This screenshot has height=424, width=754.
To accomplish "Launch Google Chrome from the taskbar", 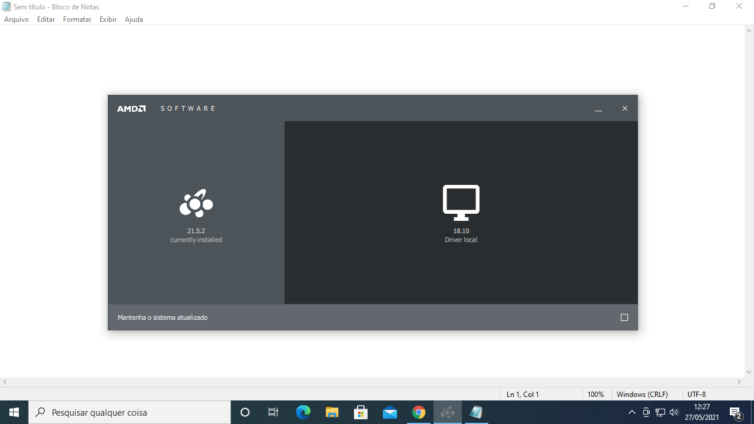I will click(x=419, y=412).
